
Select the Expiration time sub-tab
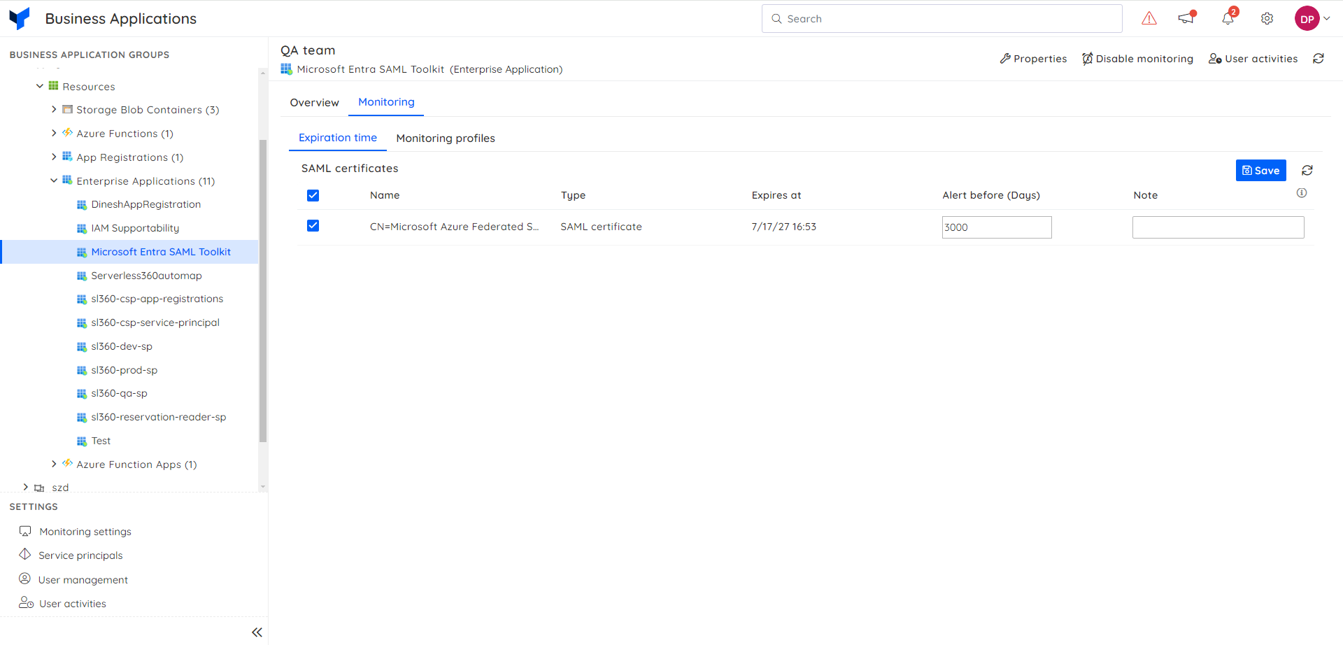click(x=338, y=138)
